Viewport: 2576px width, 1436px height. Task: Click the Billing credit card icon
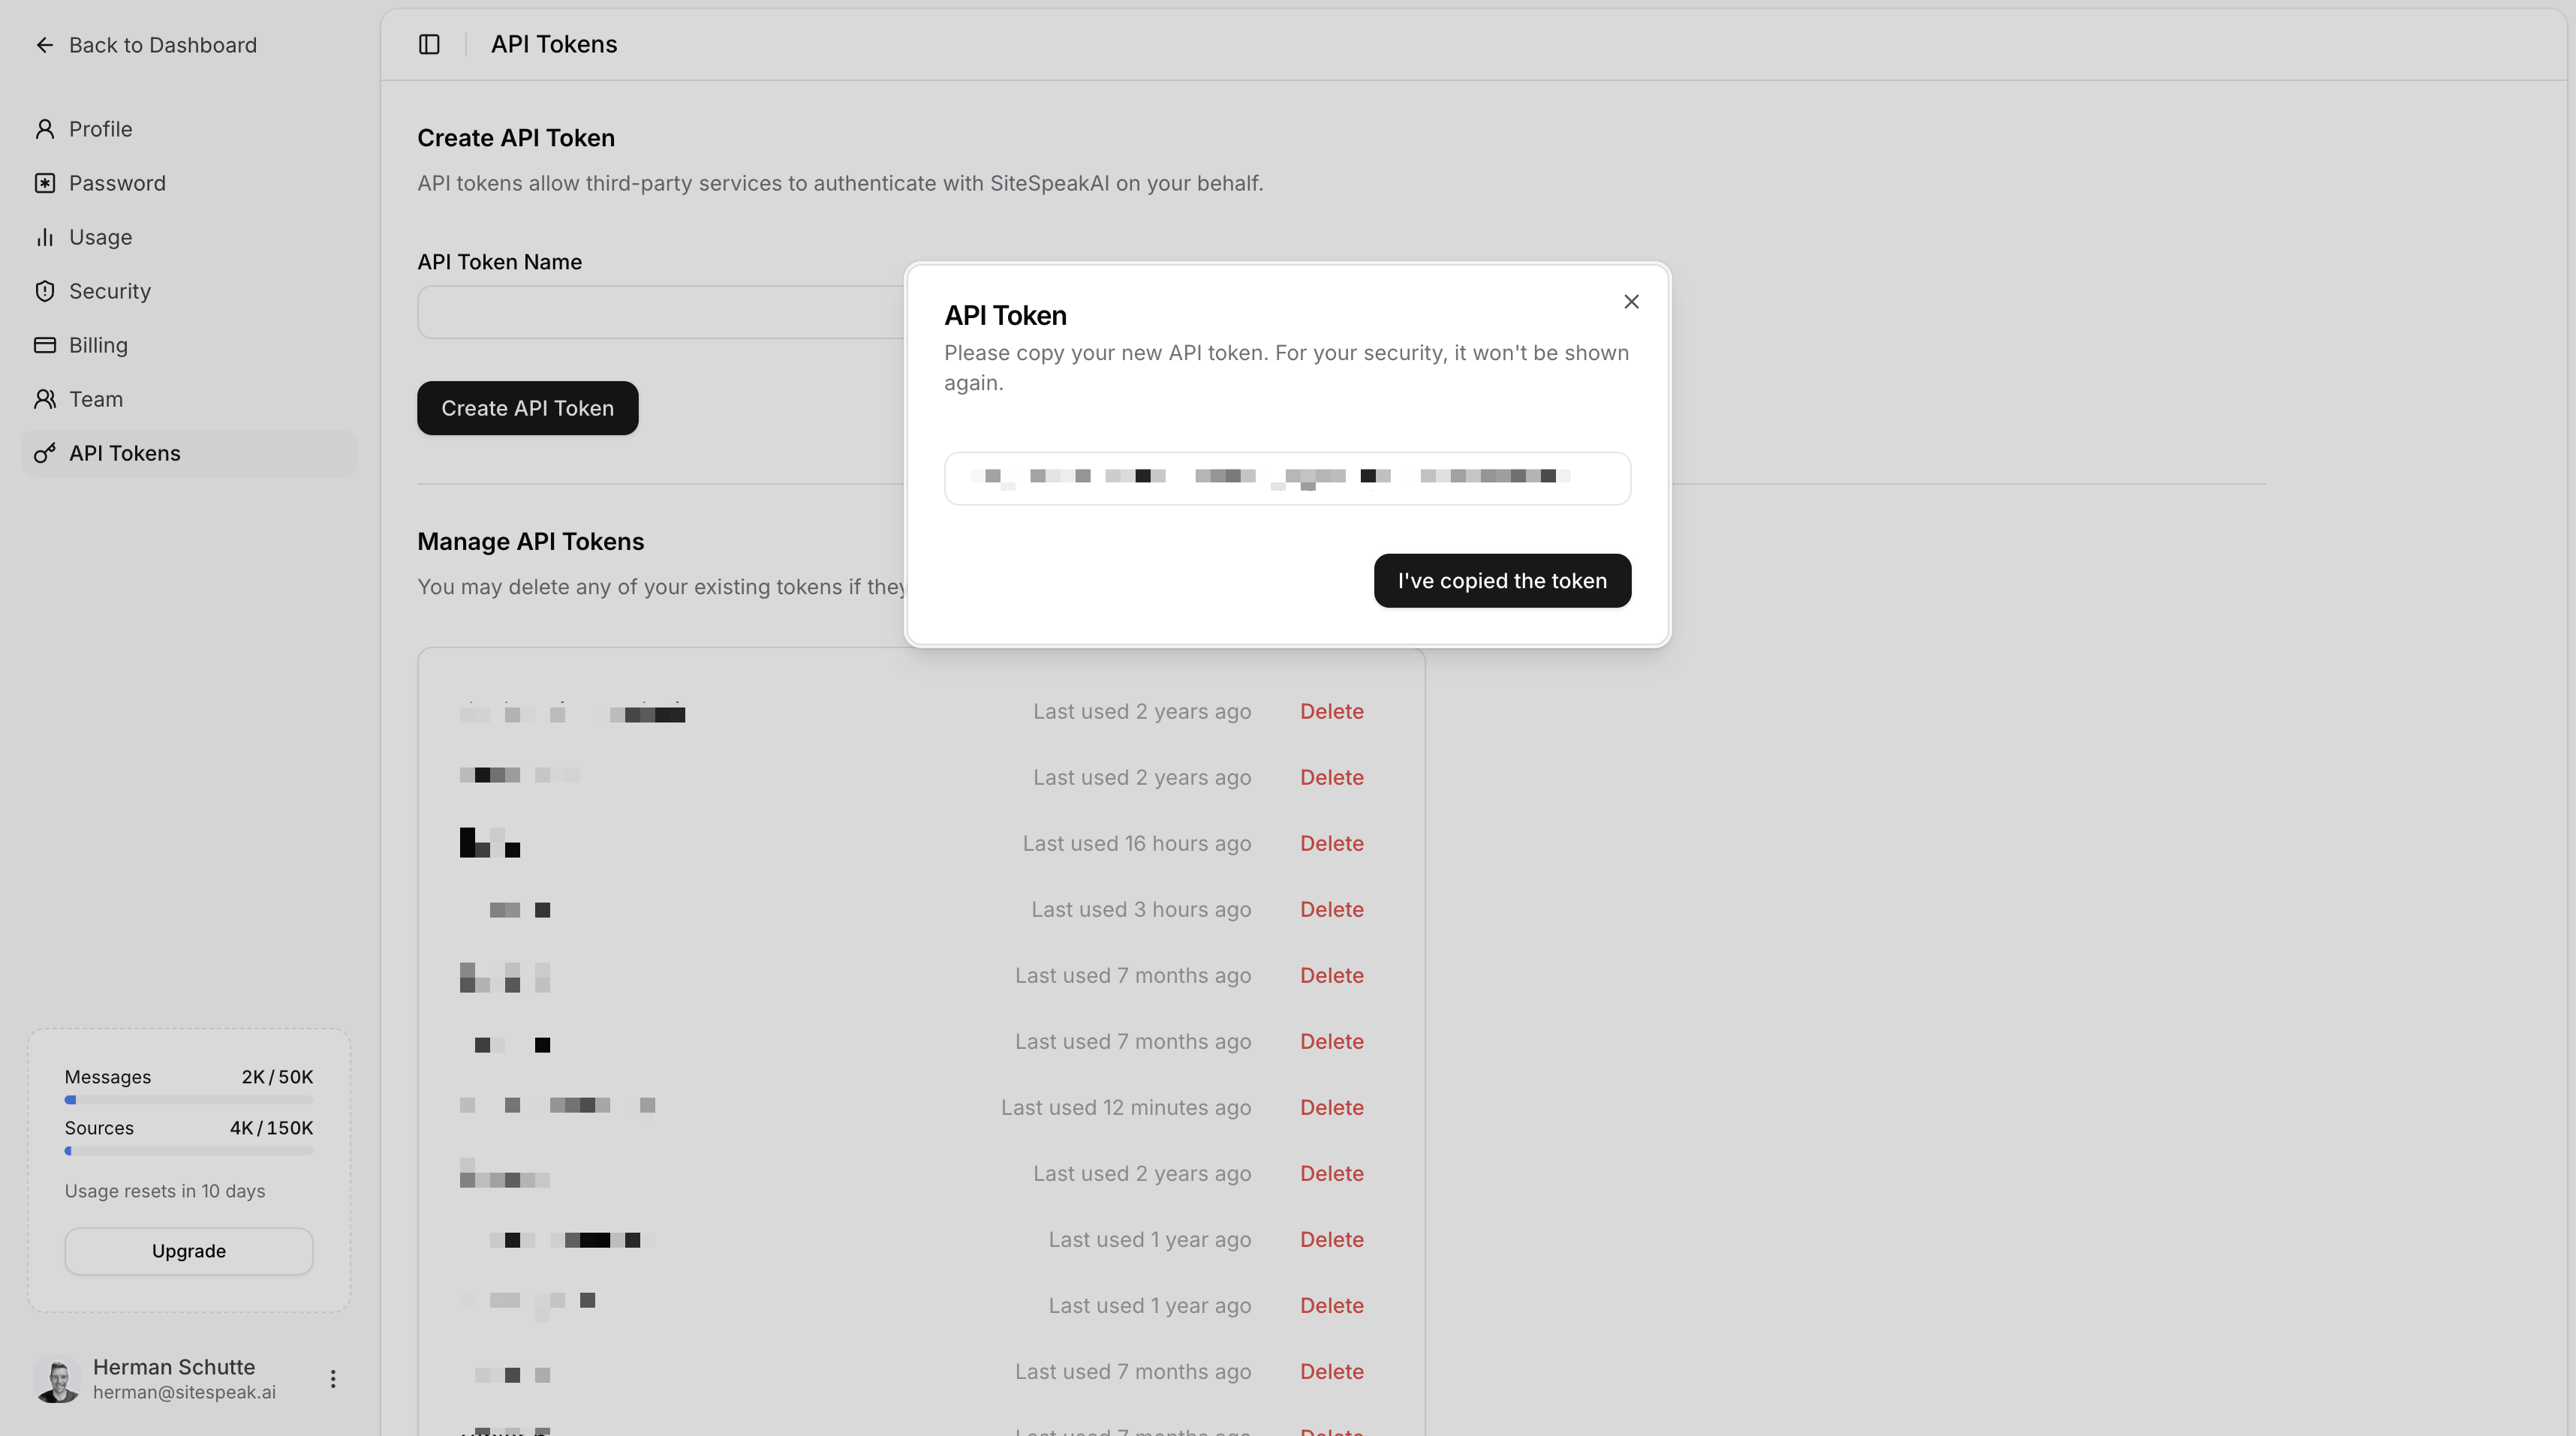[45, 345]
